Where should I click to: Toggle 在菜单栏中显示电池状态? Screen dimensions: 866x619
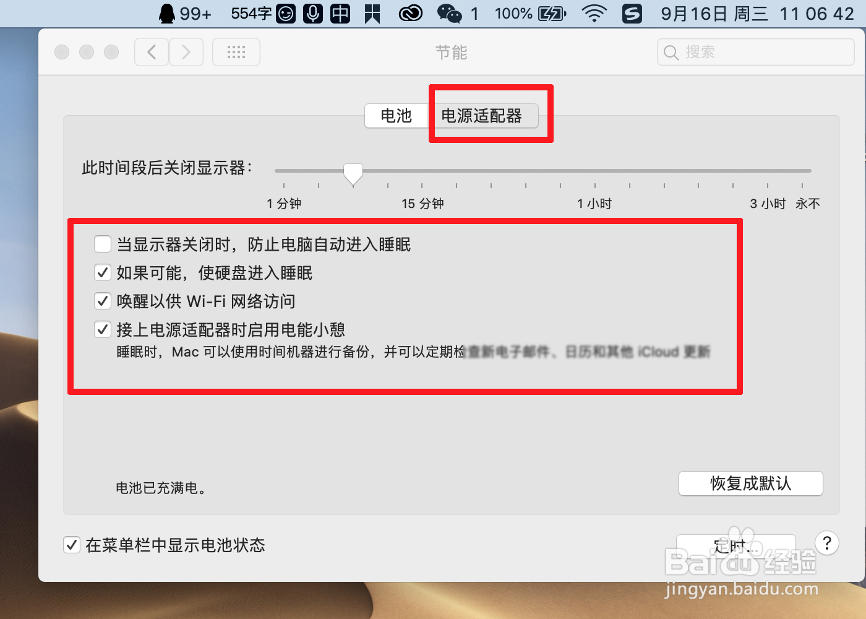(x=72, y=545)
